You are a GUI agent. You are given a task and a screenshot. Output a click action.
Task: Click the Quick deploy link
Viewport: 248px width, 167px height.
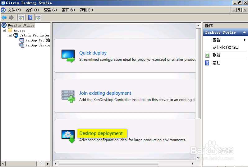pyautogui.click(x=93, y=53)
